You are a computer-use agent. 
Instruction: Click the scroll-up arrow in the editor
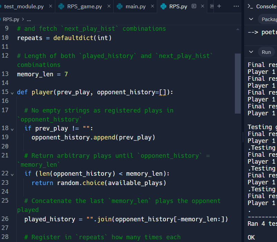point(238,29)
